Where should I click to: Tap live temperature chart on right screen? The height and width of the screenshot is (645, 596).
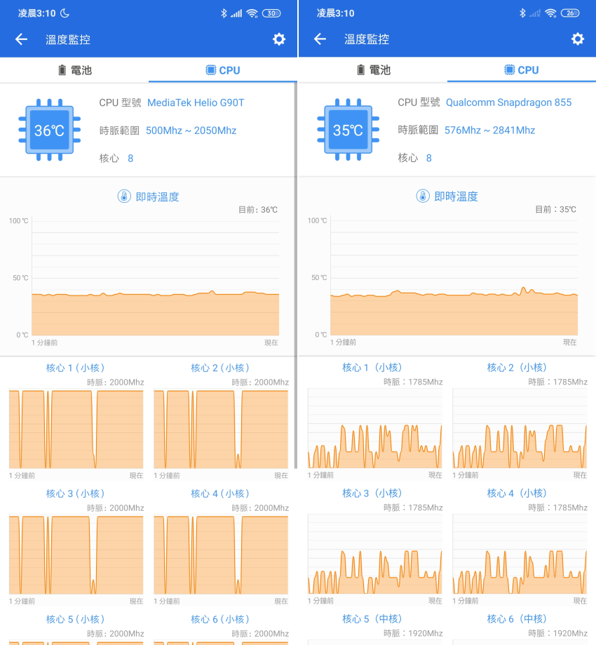[454, 277]
